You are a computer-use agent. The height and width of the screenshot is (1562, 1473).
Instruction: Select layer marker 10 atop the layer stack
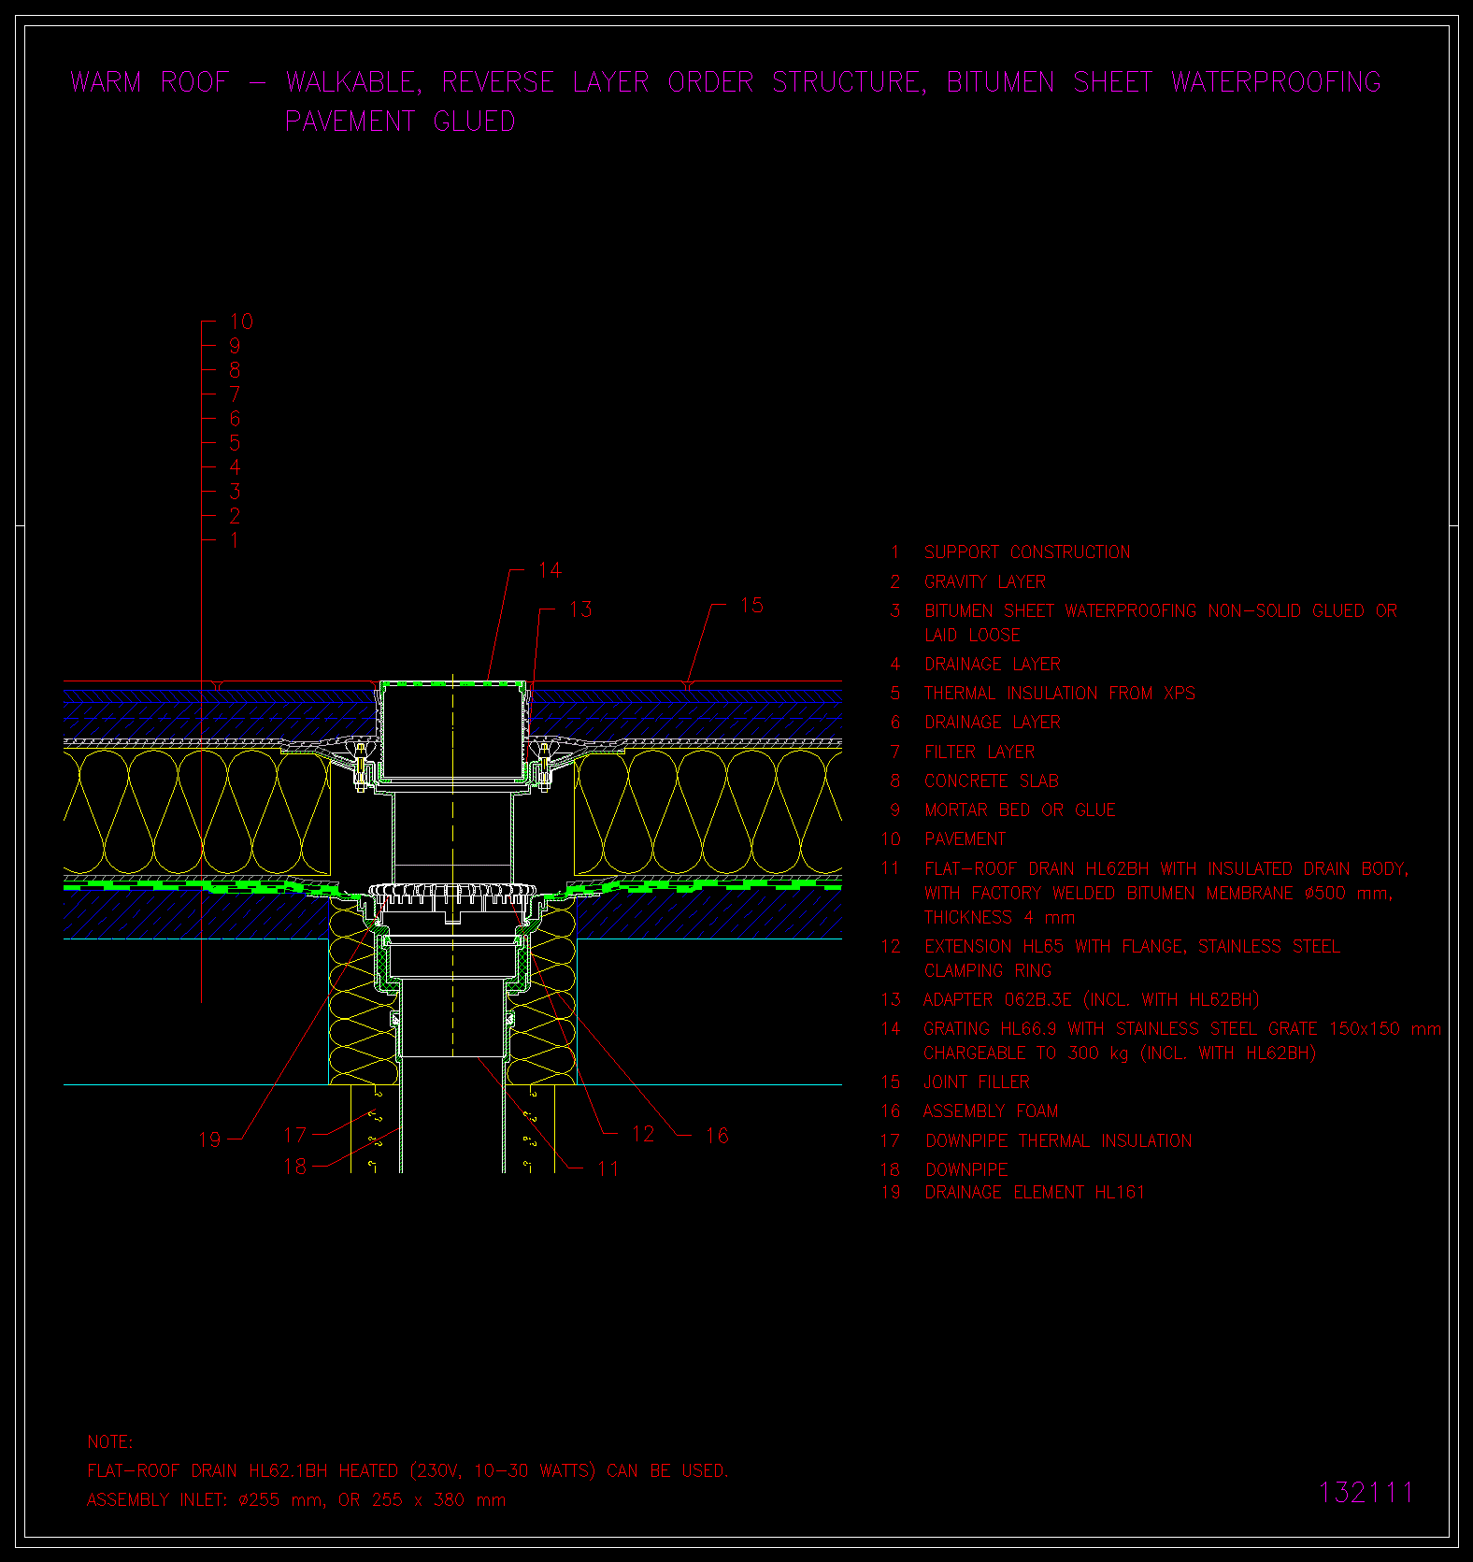(x=241, y=322)
